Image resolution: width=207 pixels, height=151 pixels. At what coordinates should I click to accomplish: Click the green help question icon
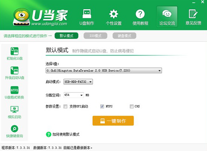pyautogui.click(x=48, y=134)
